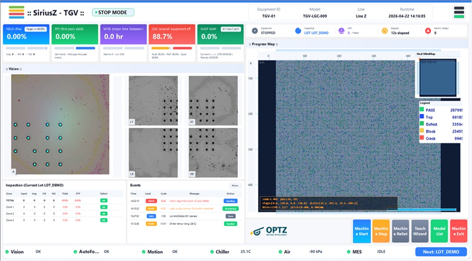472x261 pixels.
Task: Click the OK defect badge for Zone 3
Action: 103,221
